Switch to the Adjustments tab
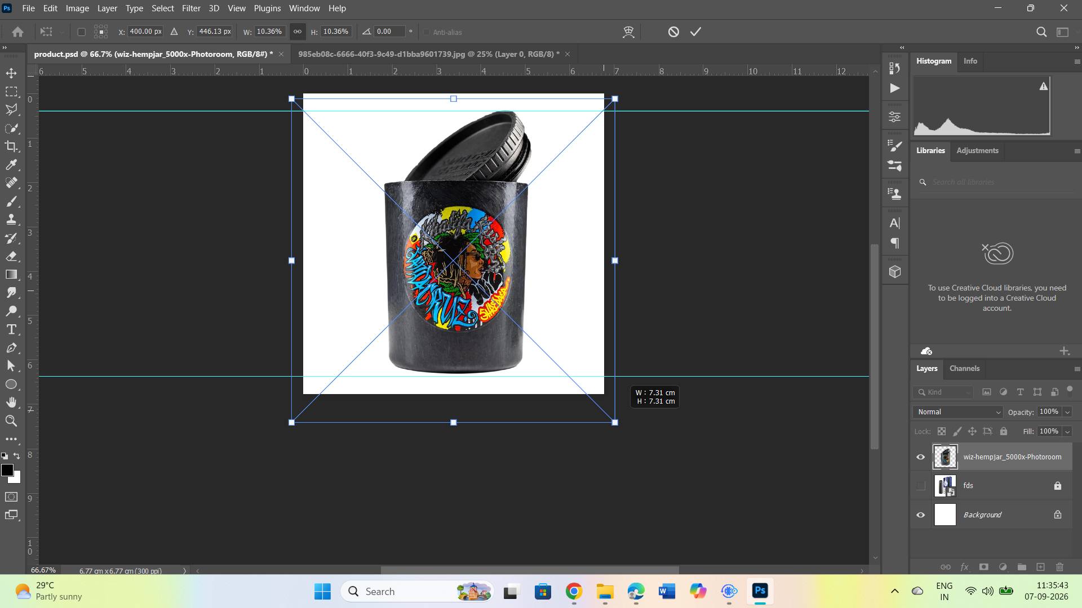 point(977,151)
